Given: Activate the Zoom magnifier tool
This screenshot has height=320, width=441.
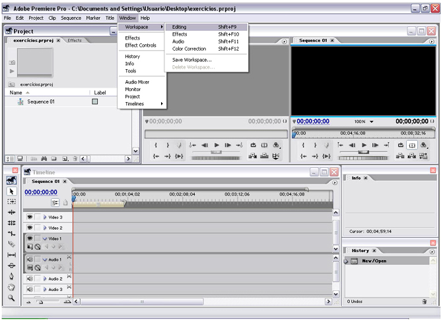Looking at the screenshot, I should click(11, 298).
